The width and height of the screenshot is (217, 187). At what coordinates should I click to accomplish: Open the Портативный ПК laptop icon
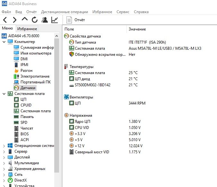point(16,82)
